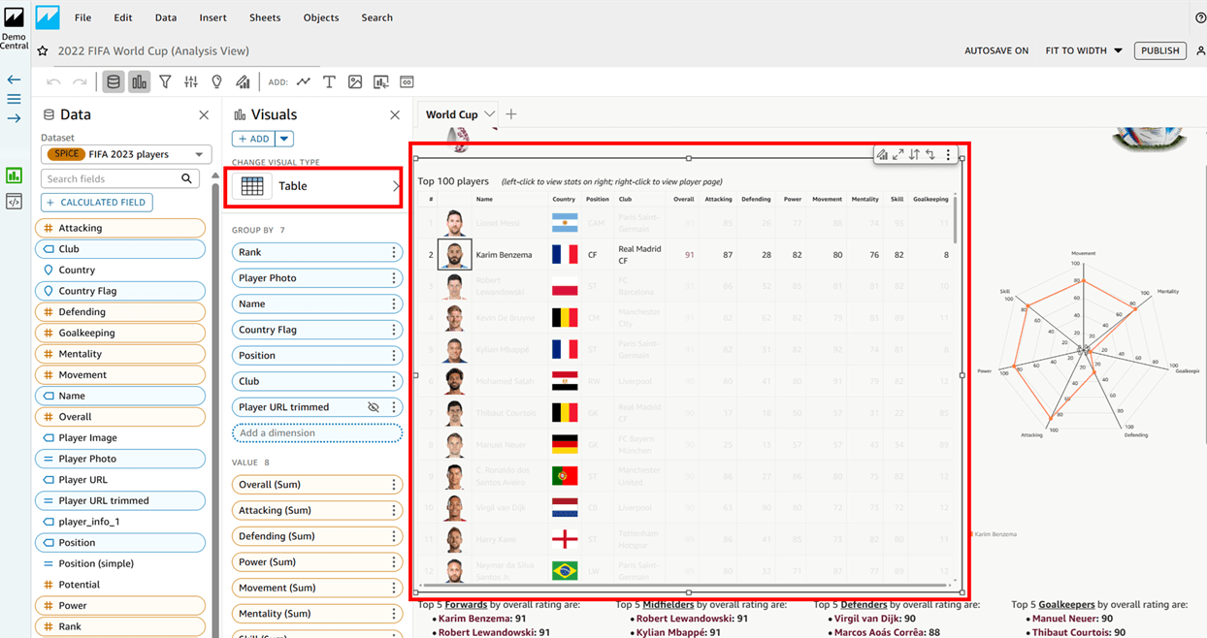Open options menu for Country Flag field
Screen dimensions: 1207x638
pos(394,330)
